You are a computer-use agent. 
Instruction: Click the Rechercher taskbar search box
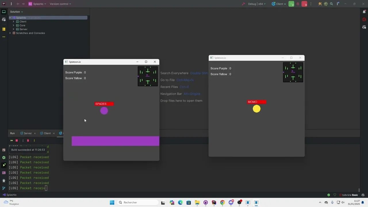pos(138,202)
